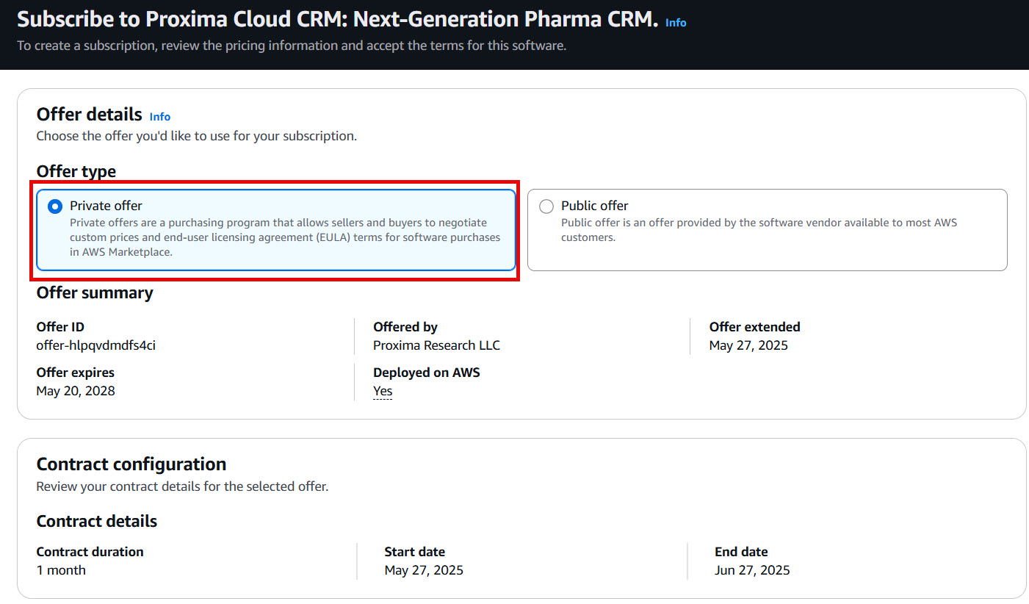
Task: Click the Offered by name Proxima Research LLC
Action: pos(436,345)
